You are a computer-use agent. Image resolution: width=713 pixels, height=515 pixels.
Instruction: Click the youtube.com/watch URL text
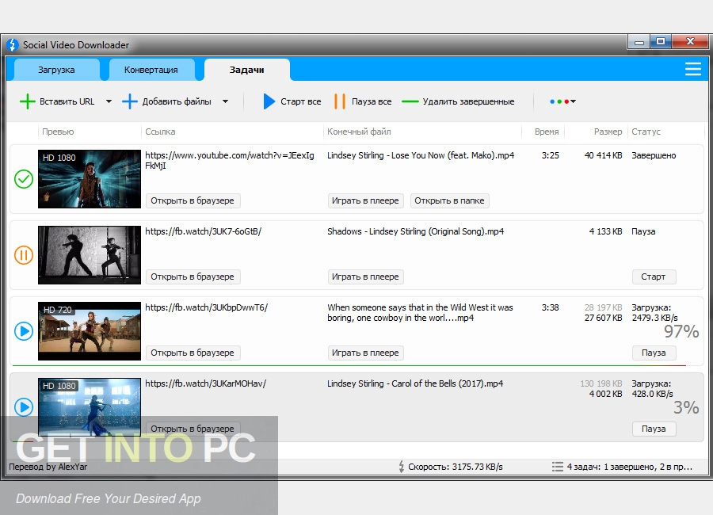(230, 160)
